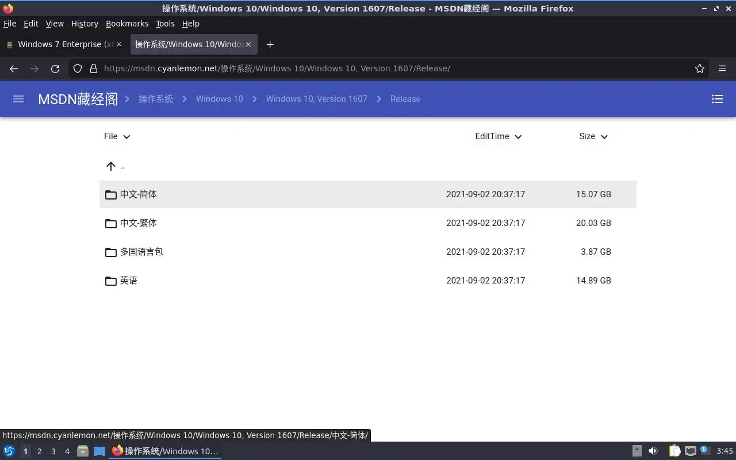Click the 3.87 GB size value
The image size is (736, 460).
pos(596,252)
